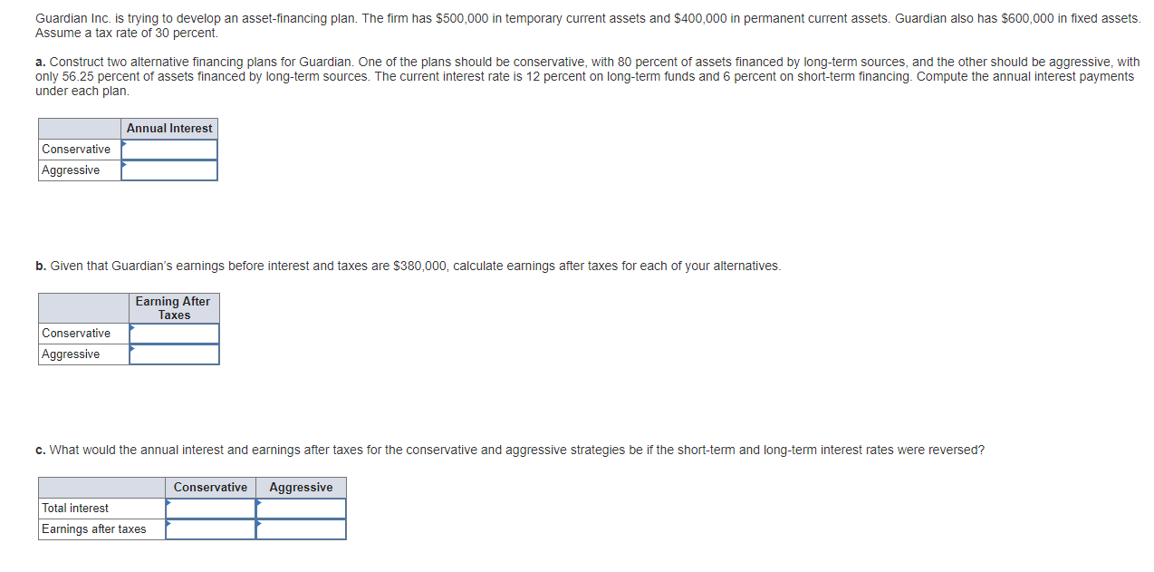Image resolution: width=1154 pixels, height=572 pixels.
Task: Select the Annual Interest input for Conservative plan
Action: click(172, 149)
